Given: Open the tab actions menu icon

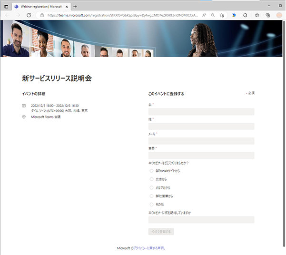Looking at the screenshot, I should 6,7.
